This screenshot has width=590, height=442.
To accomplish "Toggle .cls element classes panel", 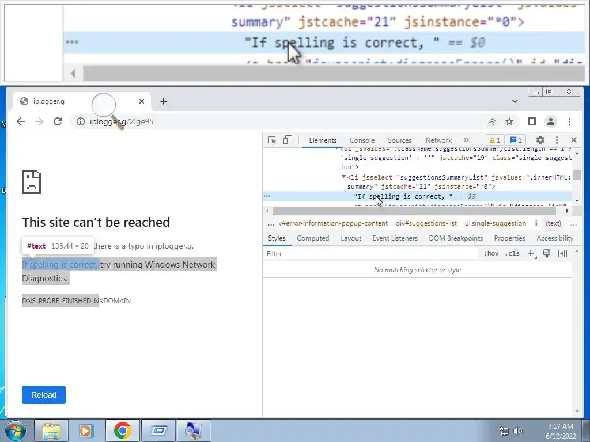I will pos(512,254).
